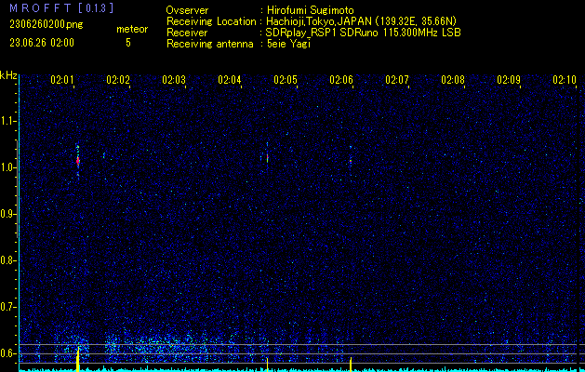Image resolution: width=585 pixels, height=372 pixels.
Task: Pick the 02:03 time axis label
Action: tap(174, 81)
